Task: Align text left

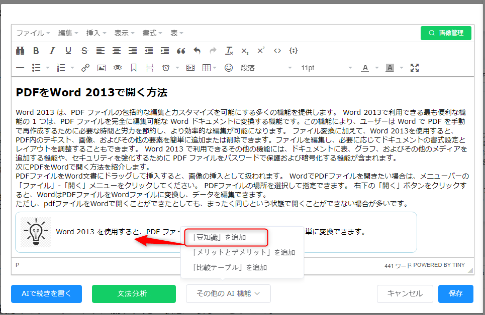Action: [101, 51]
